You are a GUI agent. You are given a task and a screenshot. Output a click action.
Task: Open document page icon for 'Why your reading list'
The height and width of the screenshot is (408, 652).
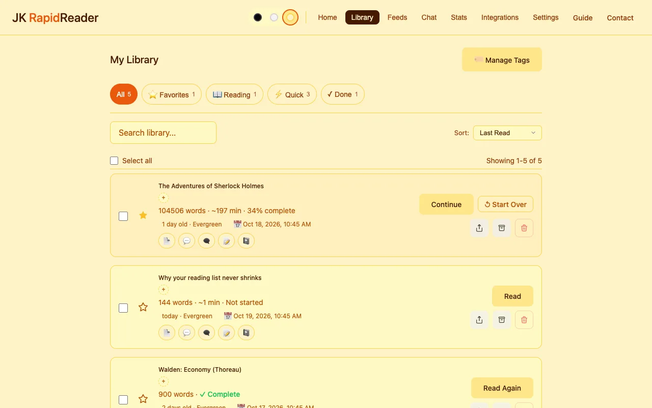pos(167,333)
